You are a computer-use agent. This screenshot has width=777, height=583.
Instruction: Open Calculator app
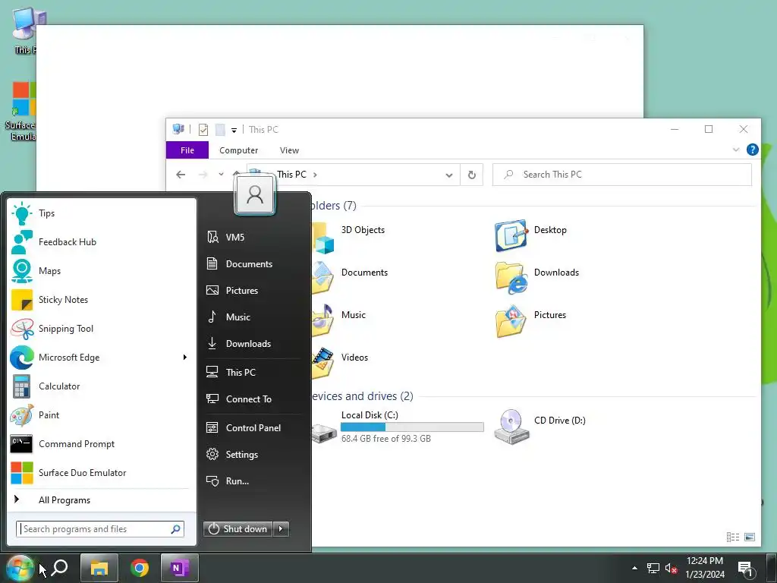pyautogui.click(x=102, y=386)
